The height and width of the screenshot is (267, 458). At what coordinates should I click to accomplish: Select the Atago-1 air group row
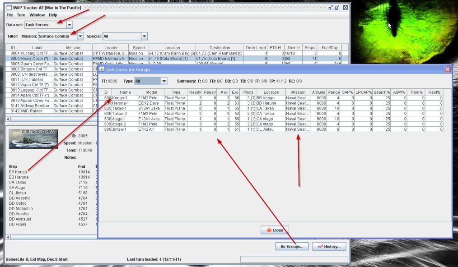271,119
